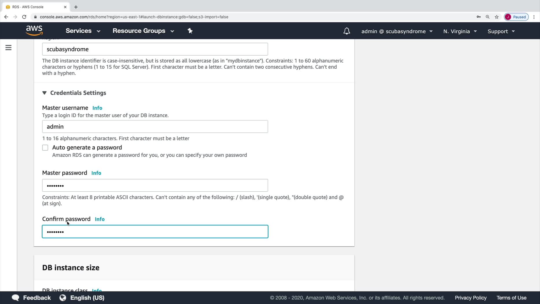Screen dimensions: 540x304
Task: Click the pin shortcuts icon
Action: coord(190,31)
